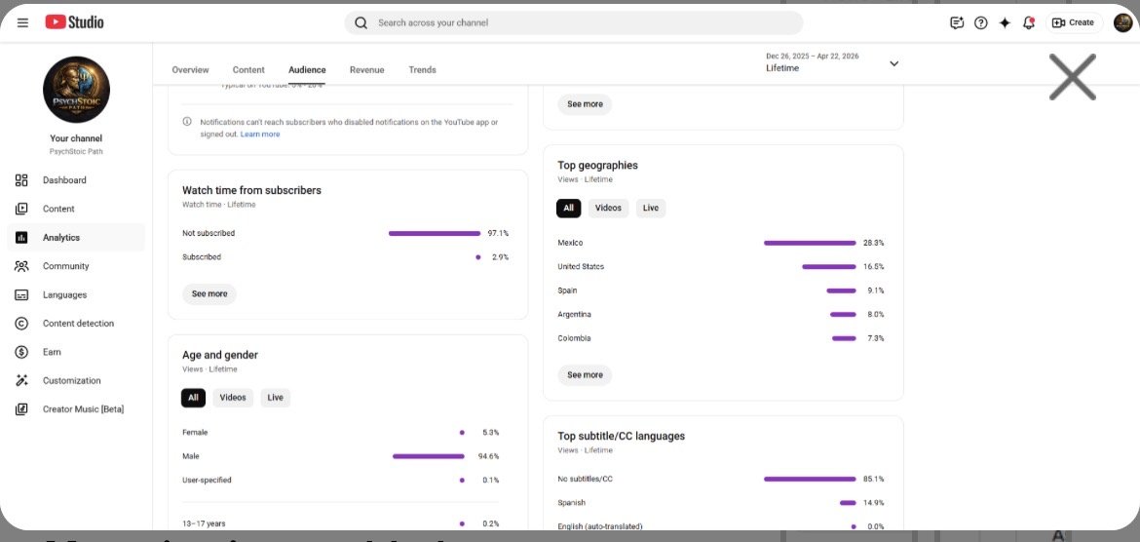Close the overlay with the large X
This screenshot has height=542, width=1140.
click(1072, 76)
